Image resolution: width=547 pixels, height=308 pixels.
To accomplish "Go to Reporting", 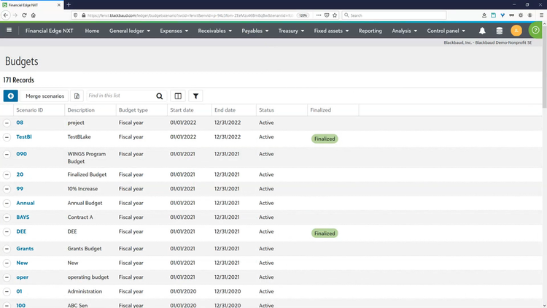I will click(370, 31).
